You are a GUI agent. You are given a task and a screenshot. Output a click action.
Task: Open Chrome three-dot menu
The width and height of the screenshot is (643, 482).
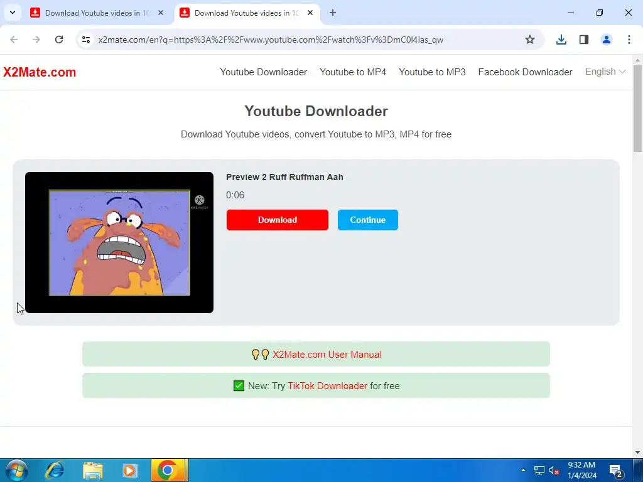(629, 40)
